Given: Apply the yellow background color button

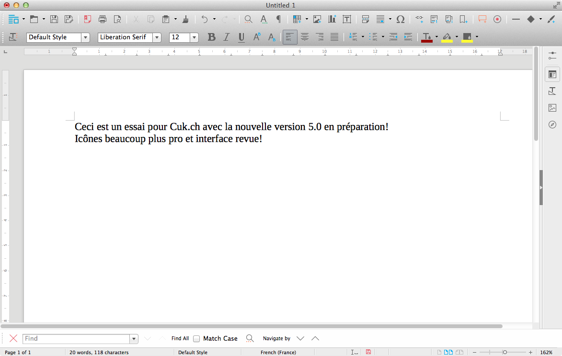Looking at the screenshot, I should (467, 37).
